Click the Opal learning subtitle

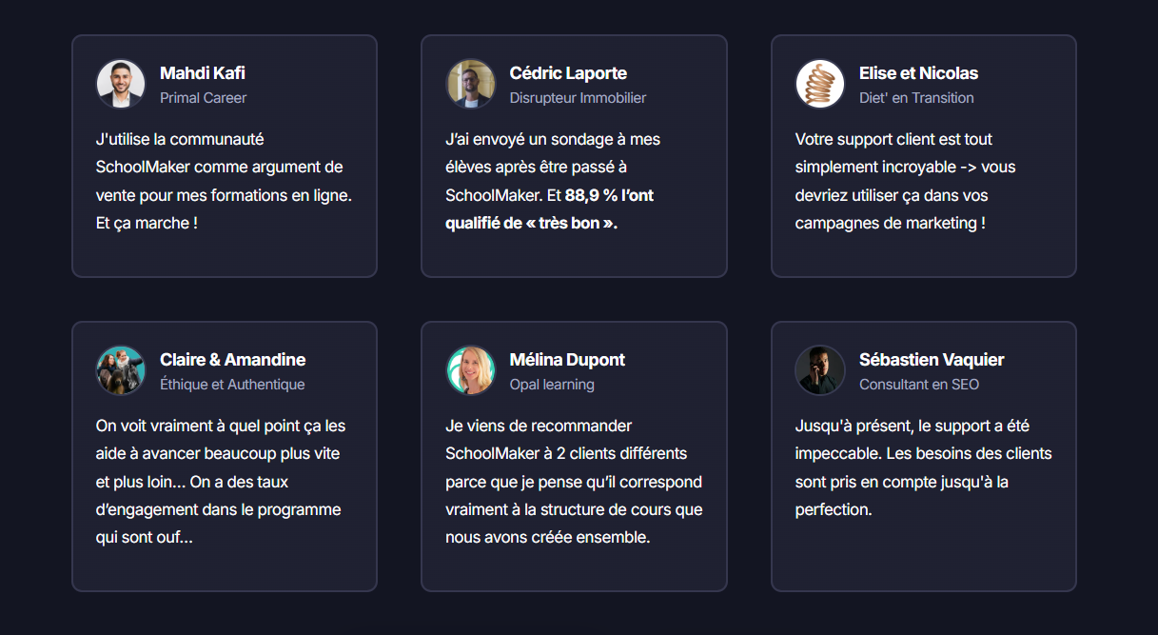(552, 385)
